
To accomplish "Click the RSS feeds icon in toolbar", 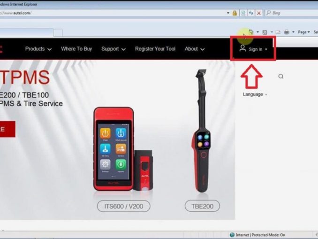I will point(265,32).
